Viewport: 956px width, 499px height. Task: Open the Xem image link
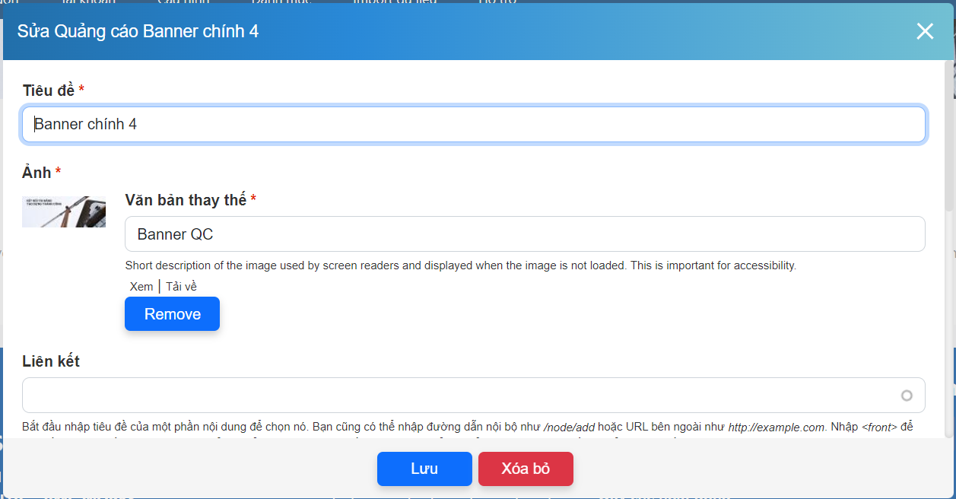[x=141, y=287]
